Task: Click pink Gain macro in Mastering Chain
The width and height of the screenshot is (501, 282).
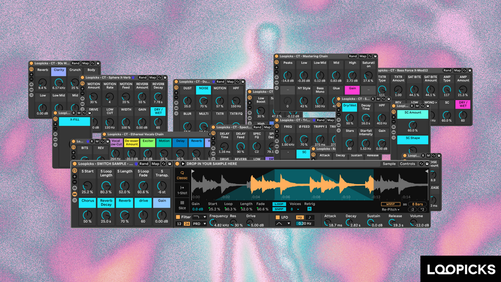Action: coord(352,90)
